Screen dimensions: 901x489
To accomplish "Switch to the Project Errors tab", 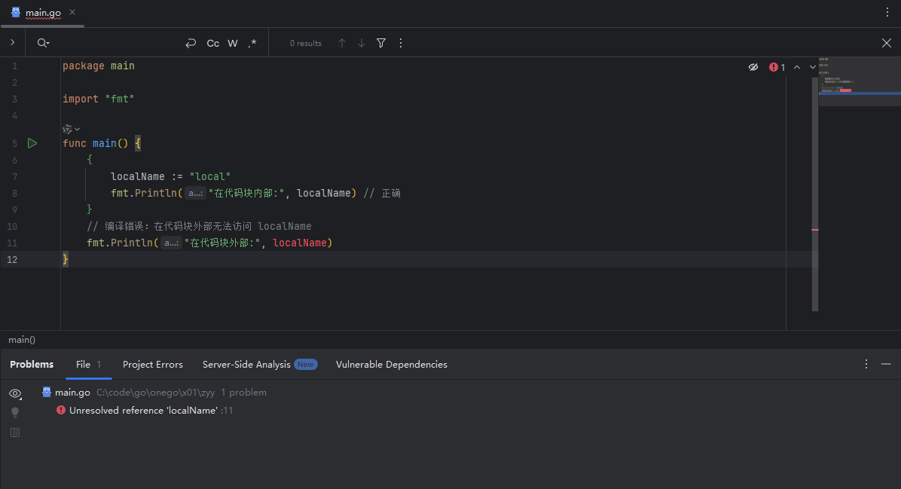I will pyautogui.click(x=153, y=365).
